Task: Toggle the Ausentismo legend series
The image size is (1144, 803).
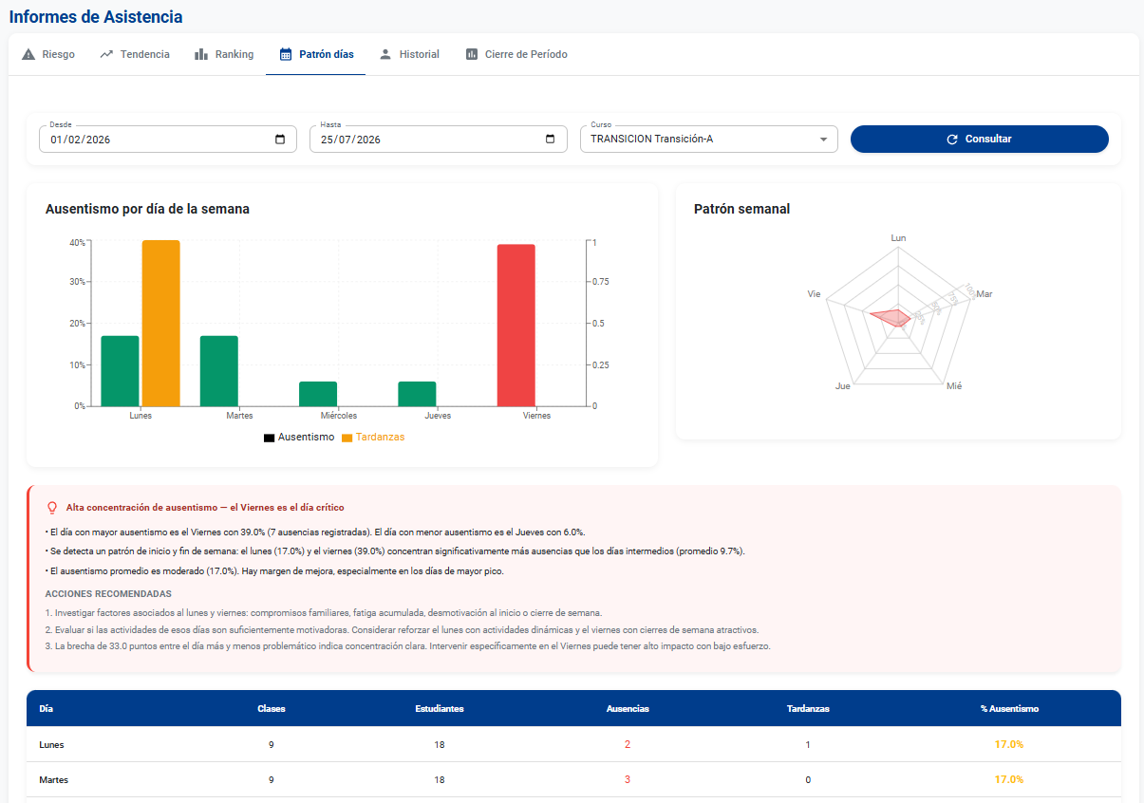Action: (x=299, y=438)
